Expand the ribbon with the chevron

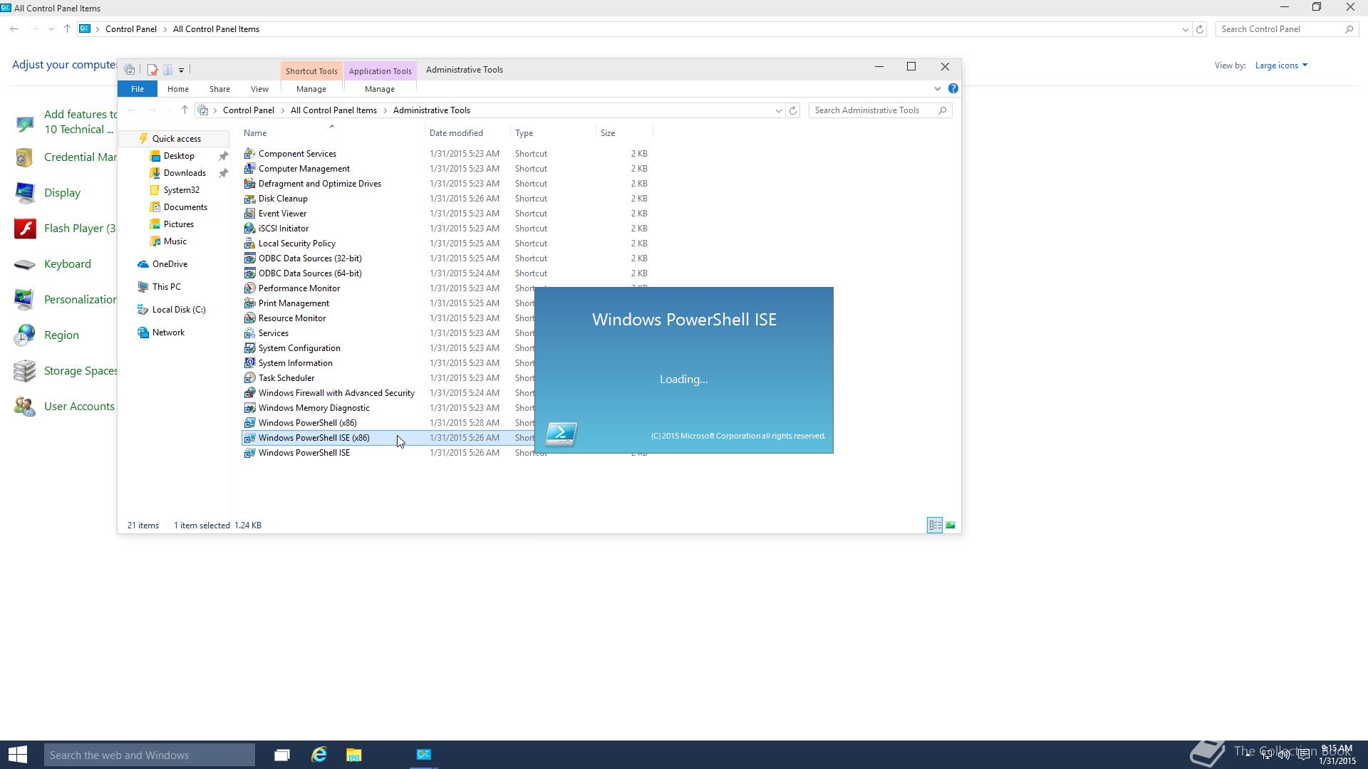937,89
